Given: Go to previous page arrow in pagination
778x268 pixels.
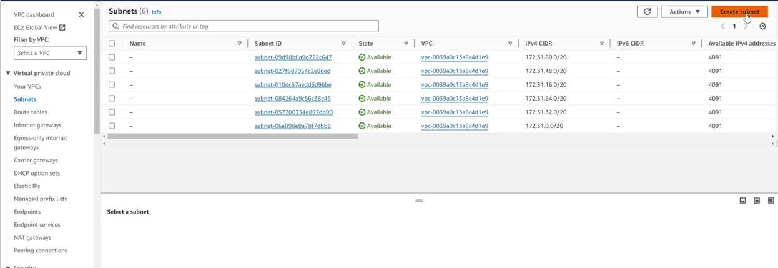Looking at the screenshot, I should click(x=722, y=26).
